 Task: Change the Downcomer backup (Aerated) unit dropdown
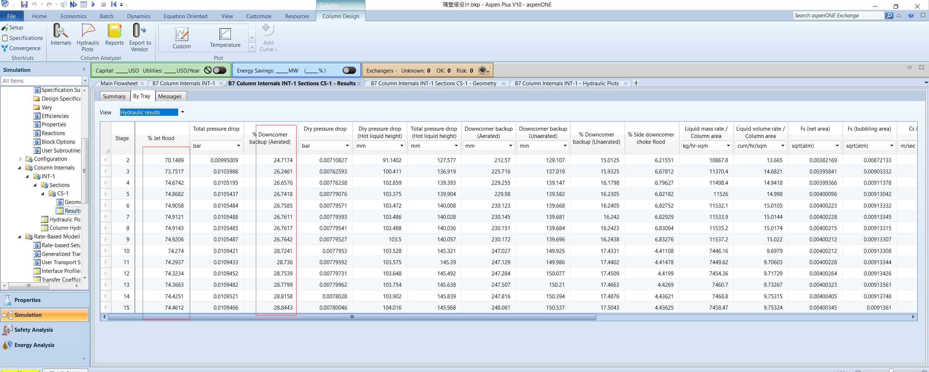pos(489,146)
